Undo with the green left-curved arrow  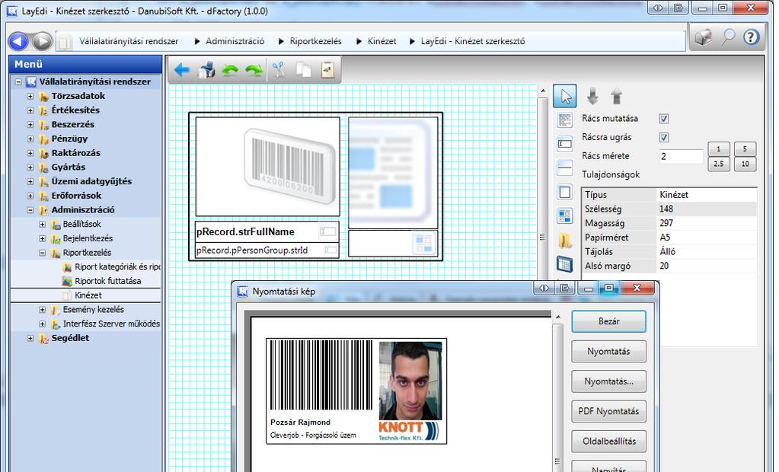tap(230, 70)
